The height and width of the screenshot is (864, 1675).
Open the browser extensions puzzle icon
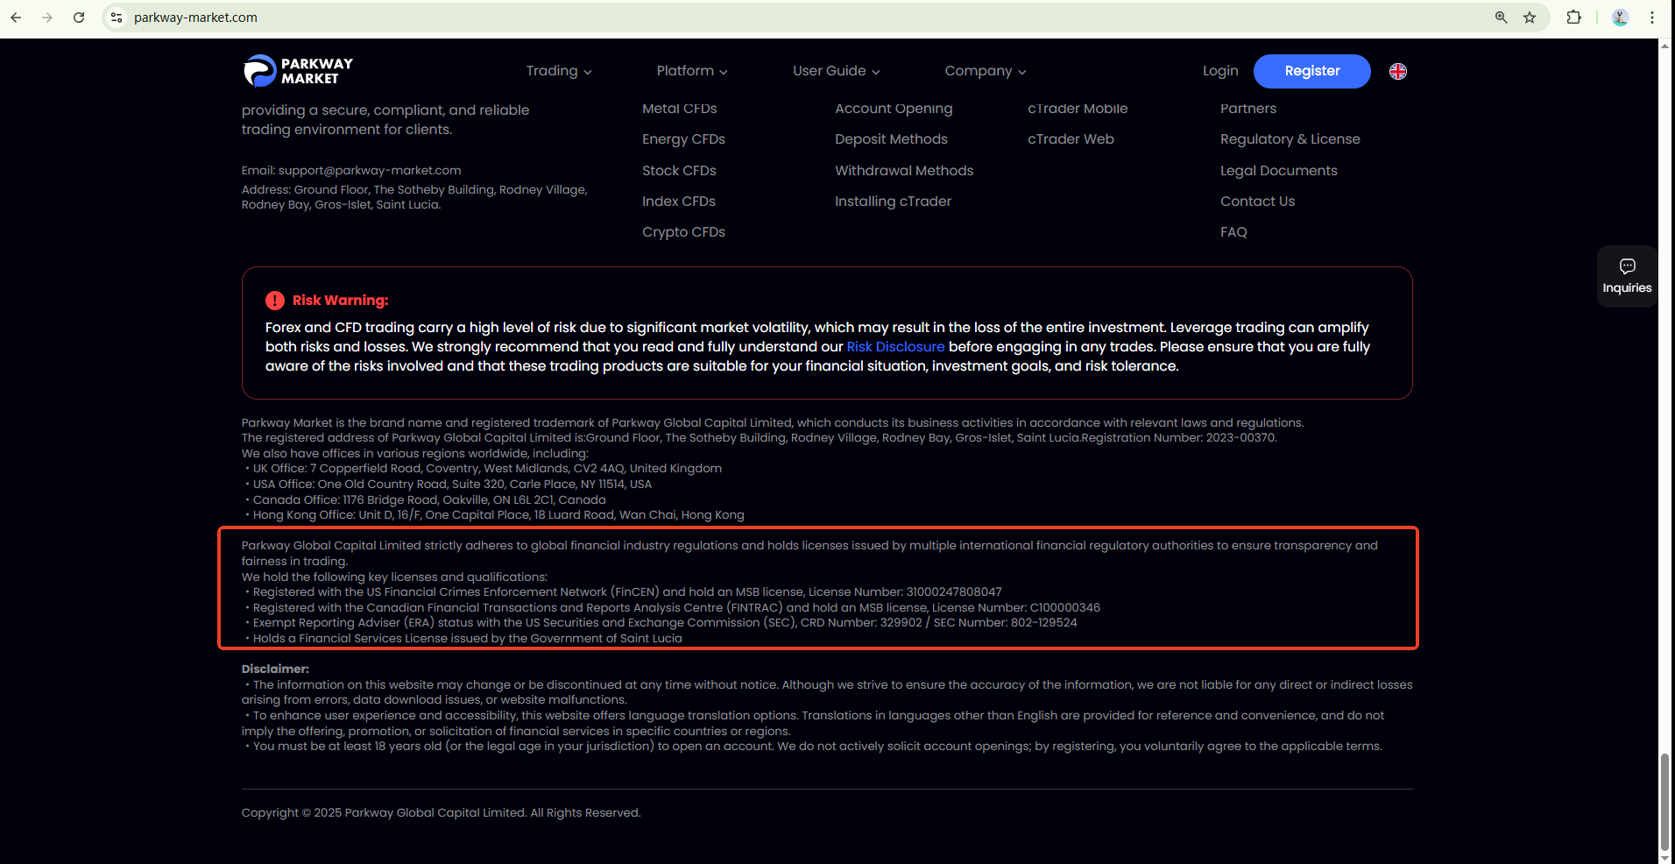tap(1574, 18)
